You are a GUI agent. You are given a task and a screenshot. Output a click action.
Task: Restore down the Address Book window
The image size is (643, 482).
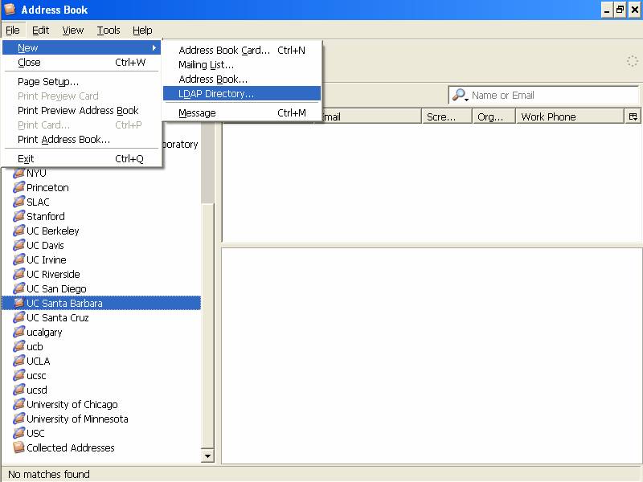click(620, 10)
